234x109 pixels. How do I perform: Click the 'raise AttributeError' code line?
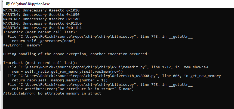coord(73,89)
